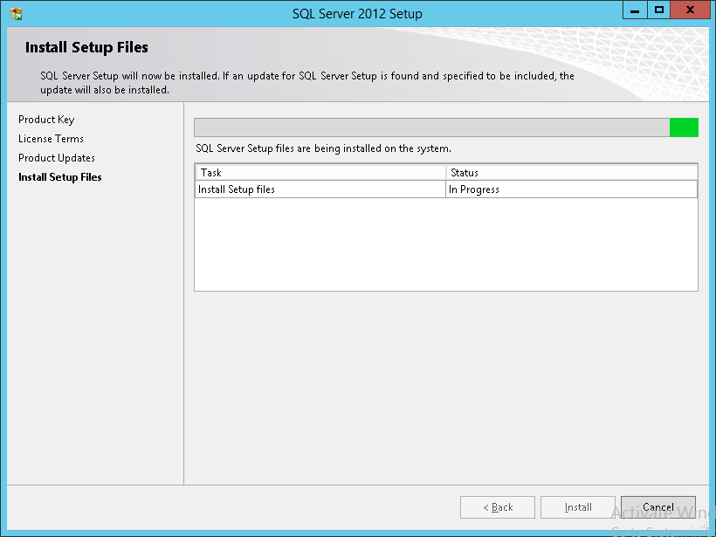Screen dimensions: 716x537
Task: Click the SQL Server 2012 Setup window title
Action: (x=357, y=14)
